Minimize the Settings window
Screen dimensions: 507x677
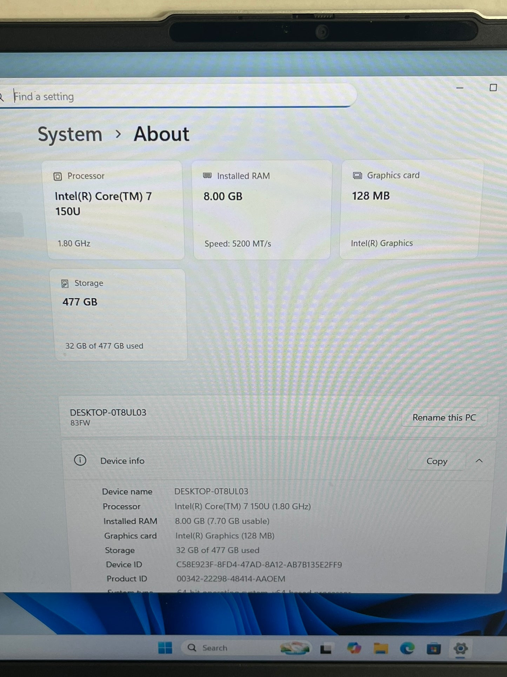[x=460, y=88]
